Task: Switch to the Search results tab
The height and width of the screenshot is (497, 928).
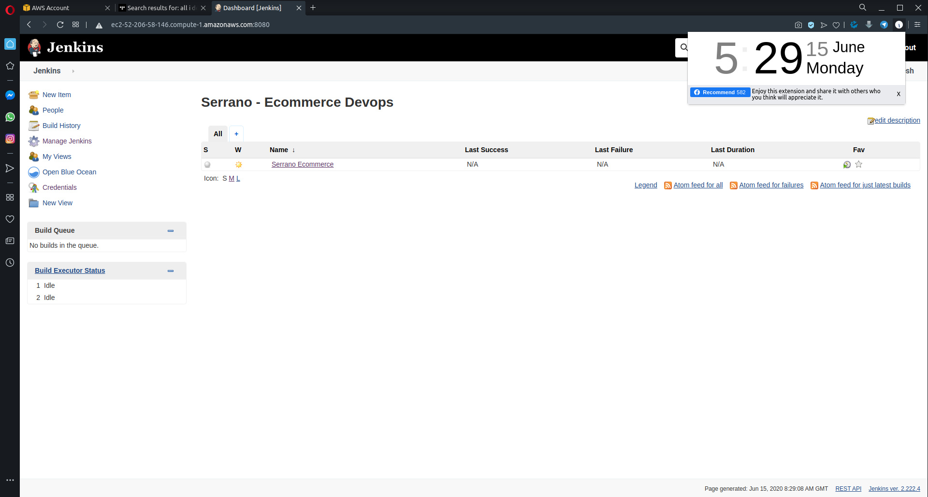Action: [162, 8]
